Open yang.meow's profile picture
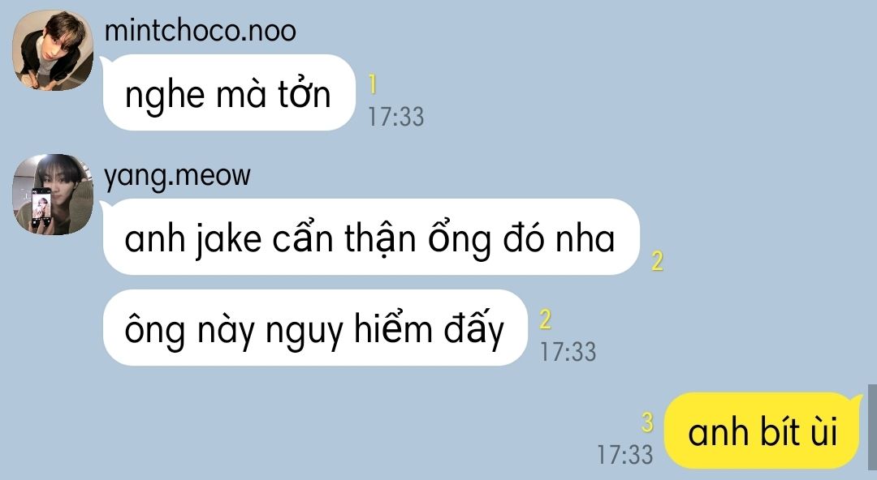The width and height of the screenshot is (877, 480). click(53, 195)
